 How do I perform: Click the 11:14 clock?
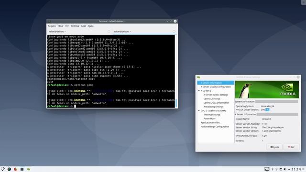pyautogui.click(x=296, y=169)
